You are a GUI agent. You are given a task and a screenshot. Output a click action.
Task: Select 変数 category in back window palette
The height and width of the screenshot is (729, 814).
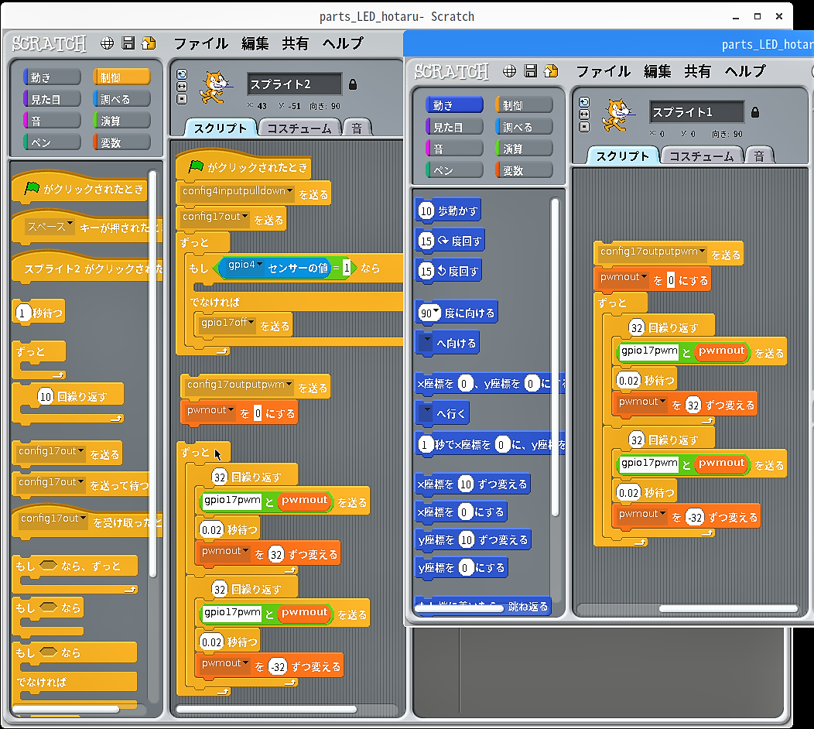point(121,142)
